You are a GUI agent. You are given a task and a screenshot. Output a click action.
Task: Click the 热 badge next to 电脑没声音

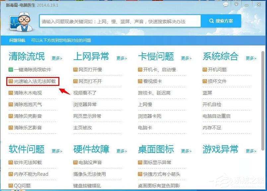click(76, 162)
